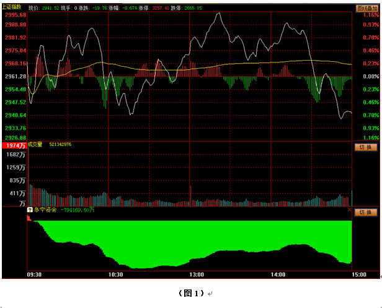Click the 涨停 limit-up label
This screenshot has width=382, height=308.
(144, 8)
